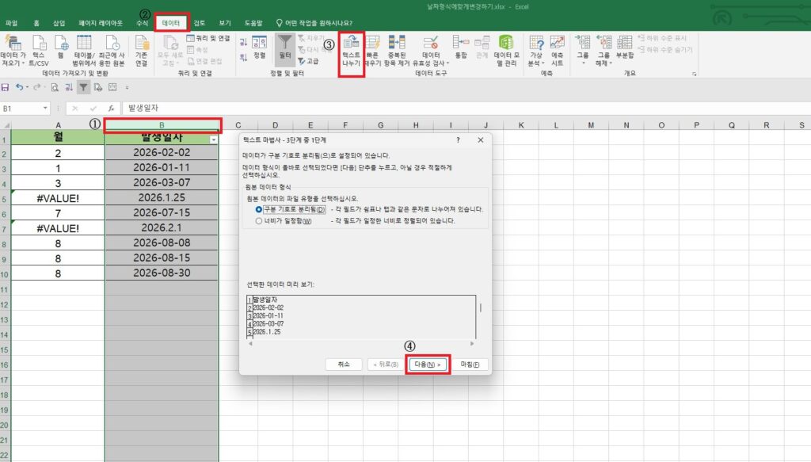Click the 테이블/범위에서 icon
Viewport: 811px width, 462px height.
(x=84, y=50)
